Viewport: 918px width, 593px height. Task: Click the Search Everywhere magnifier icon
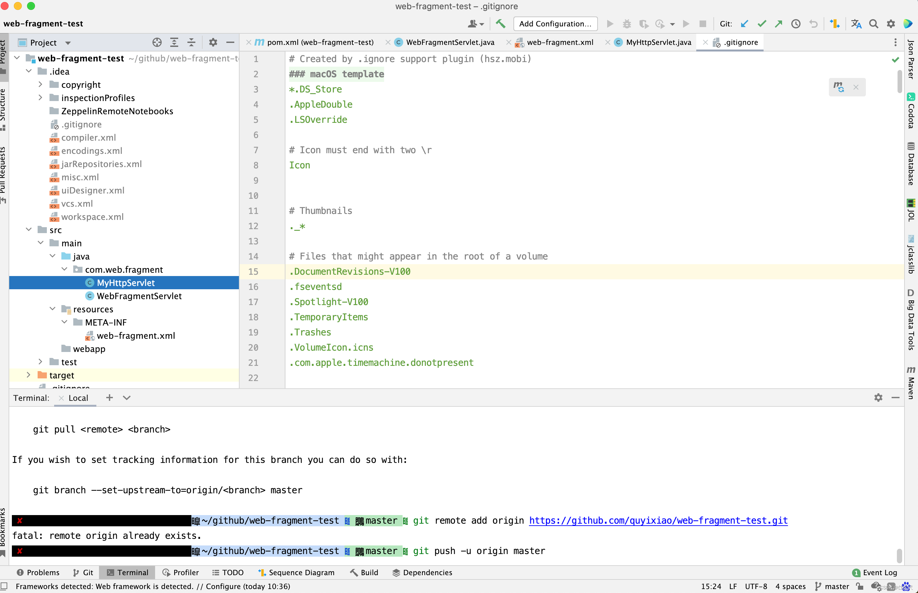click(x=873, y=24)
